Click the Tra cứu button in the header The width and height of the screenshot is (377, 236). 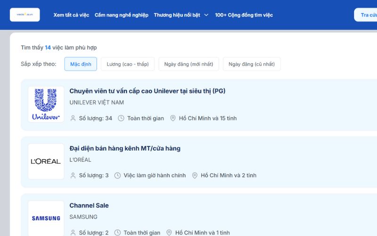tap(366, 15)
